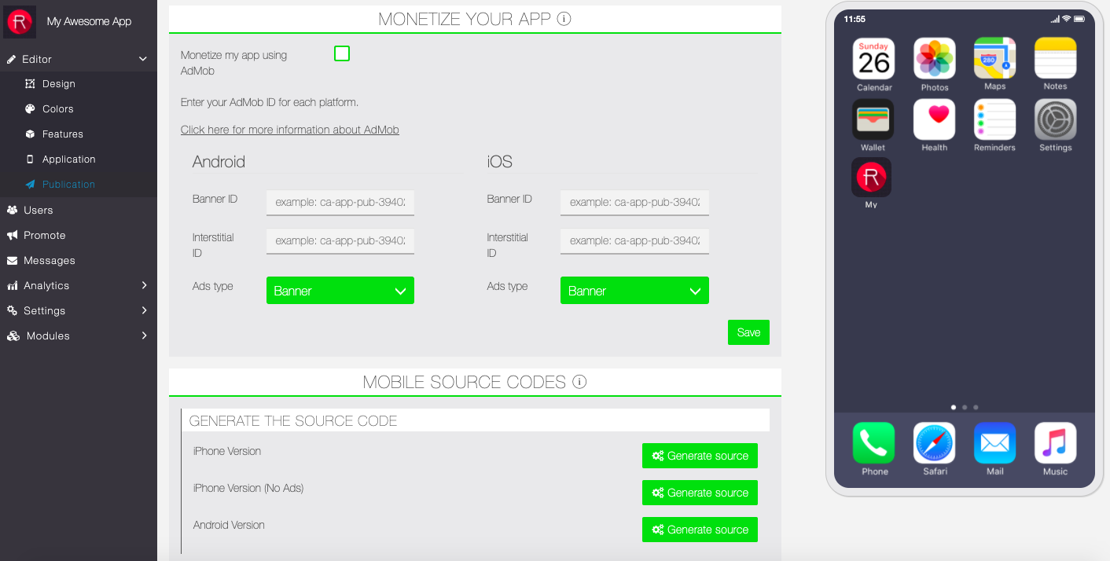Select Features in the Editor submenu
Image resolution: width=1110 pixels, height=561 pixels.
(62, 134)
